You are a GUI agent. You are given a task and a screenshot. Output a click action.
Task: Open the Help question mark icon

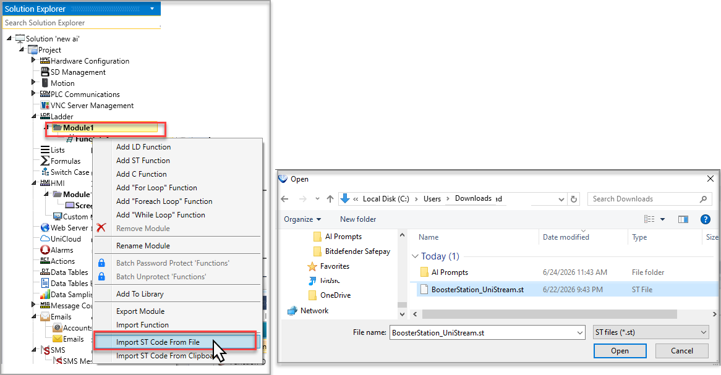(706, 219)
